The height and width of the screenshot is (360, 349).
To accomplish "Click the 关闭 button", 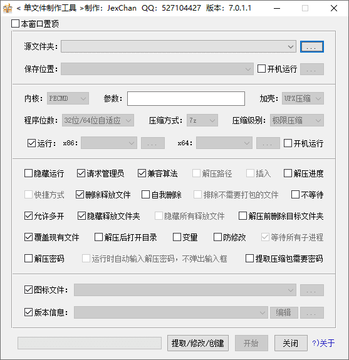I will point(291,343).
